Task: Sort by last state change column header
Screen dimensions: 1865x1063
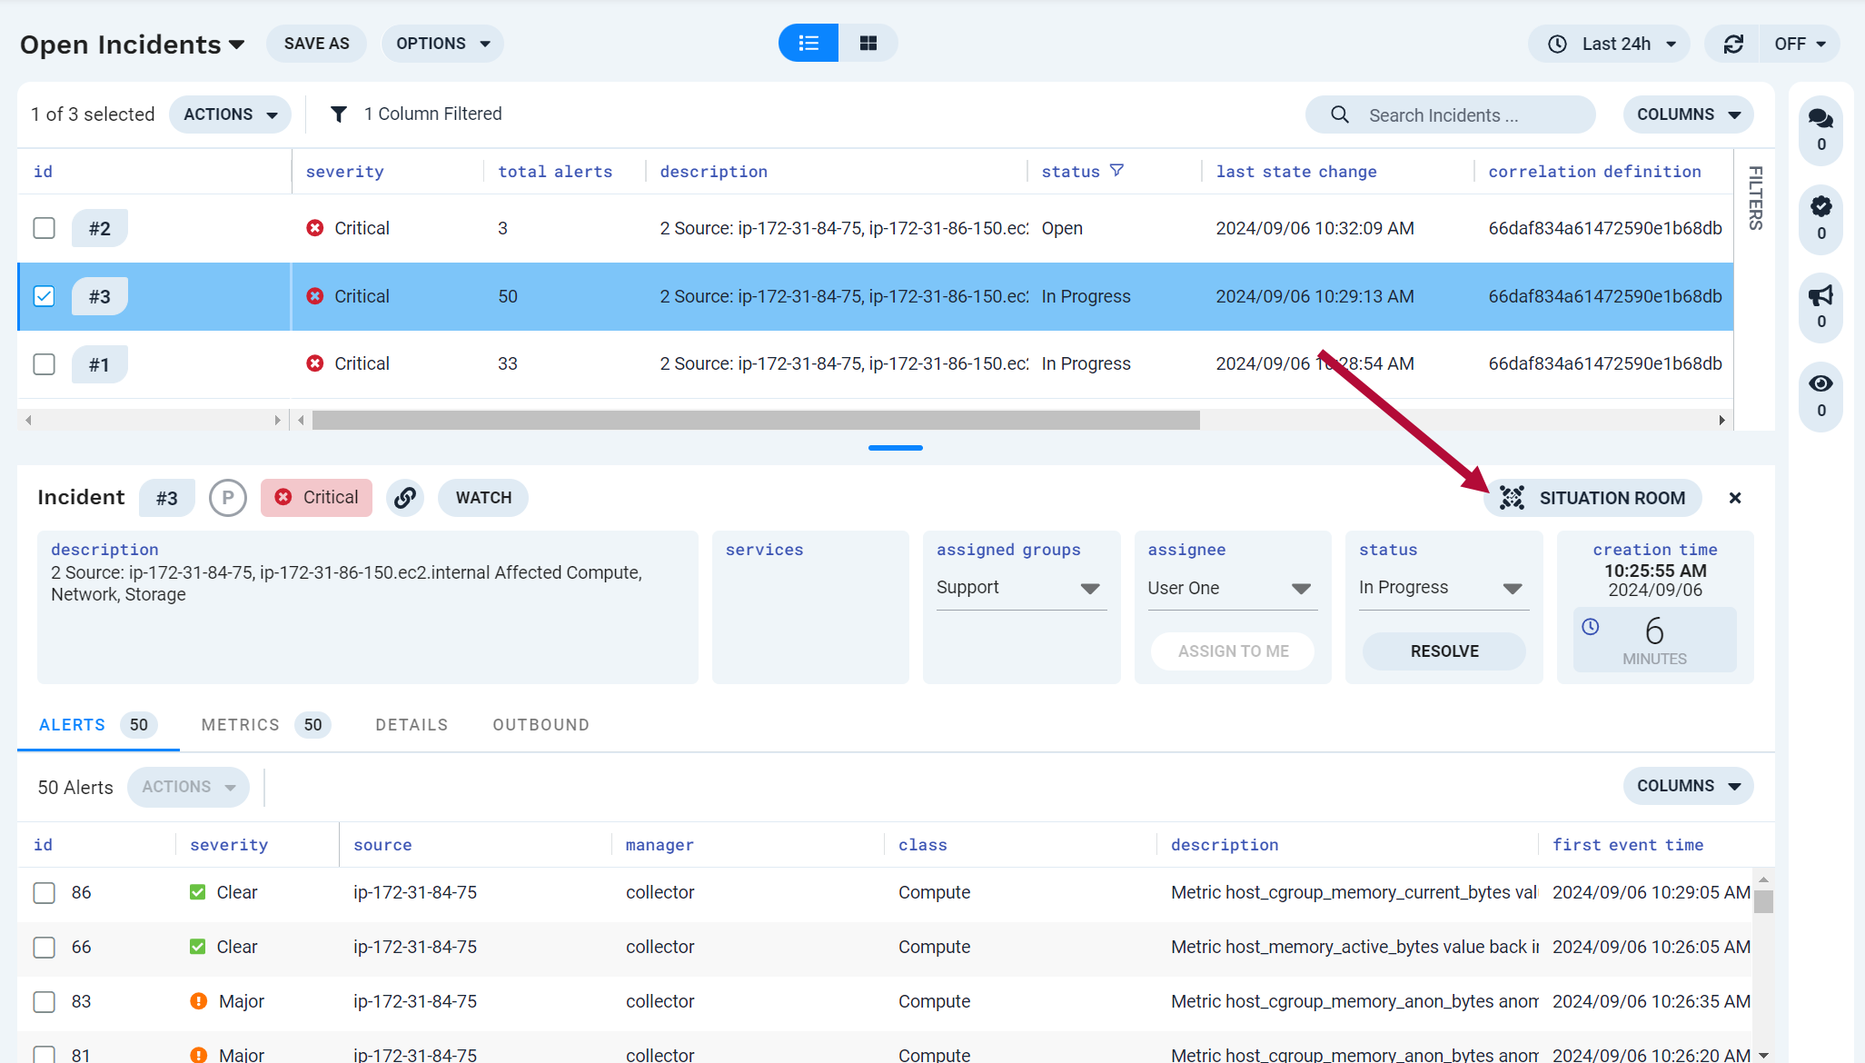Action: (x=1296, y=172)
